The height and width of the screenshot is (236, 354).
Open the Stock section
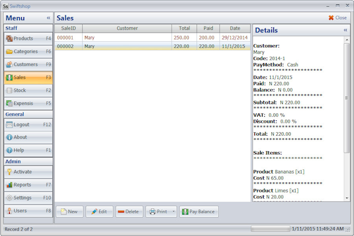(28, 90)
